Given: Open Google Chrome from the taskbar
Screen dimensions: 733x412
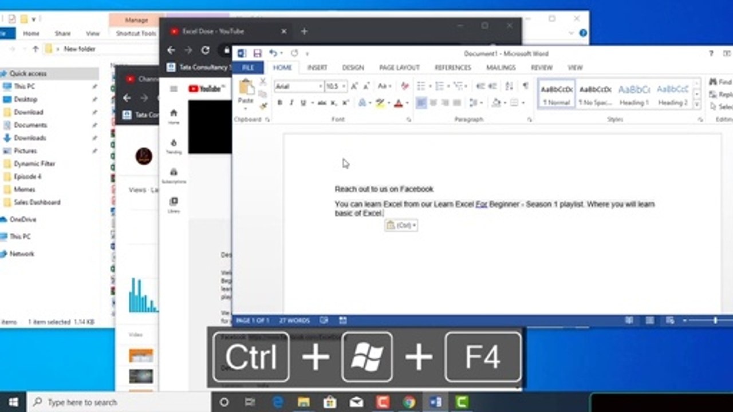Looking at the screenshot, I should [409, 402].
